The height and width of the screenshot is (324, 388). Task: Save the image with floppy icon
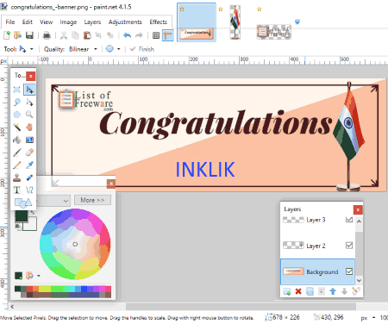29,35
